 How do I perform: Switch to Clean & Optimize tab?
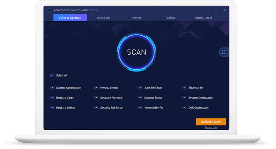[x=70, y=18]
